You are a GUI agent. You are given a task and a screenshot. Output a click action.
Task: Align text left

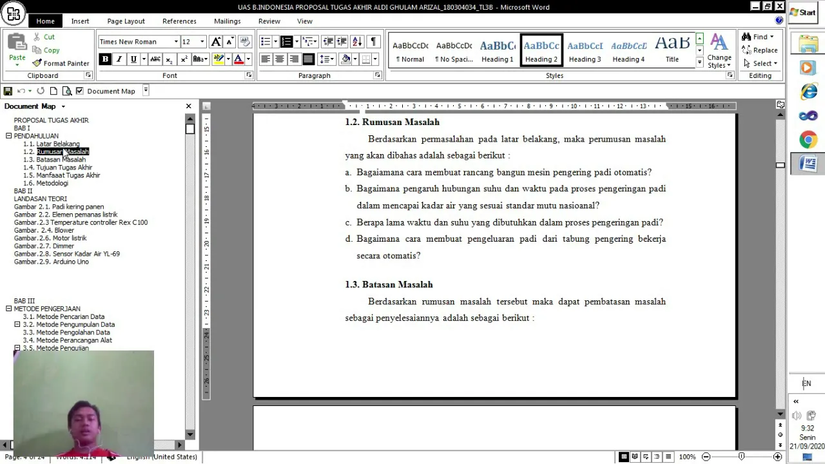click(266, 59)
